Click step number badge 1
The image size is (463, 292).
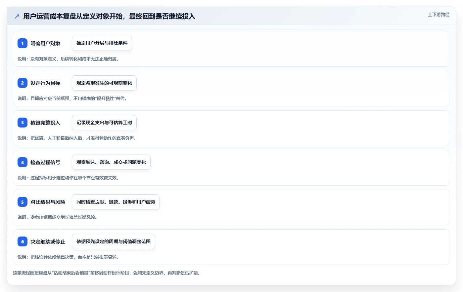23,43
